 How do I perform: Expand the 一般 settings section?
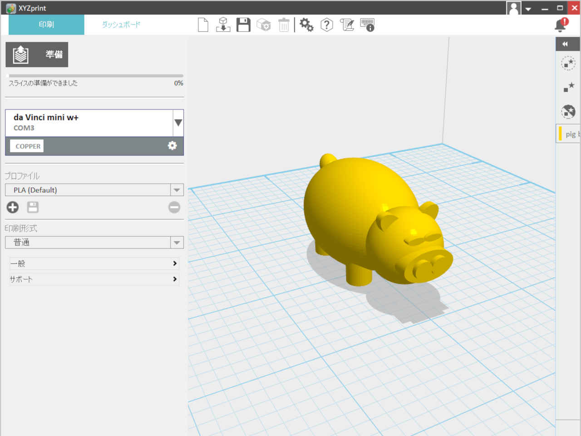click(94, 263)
